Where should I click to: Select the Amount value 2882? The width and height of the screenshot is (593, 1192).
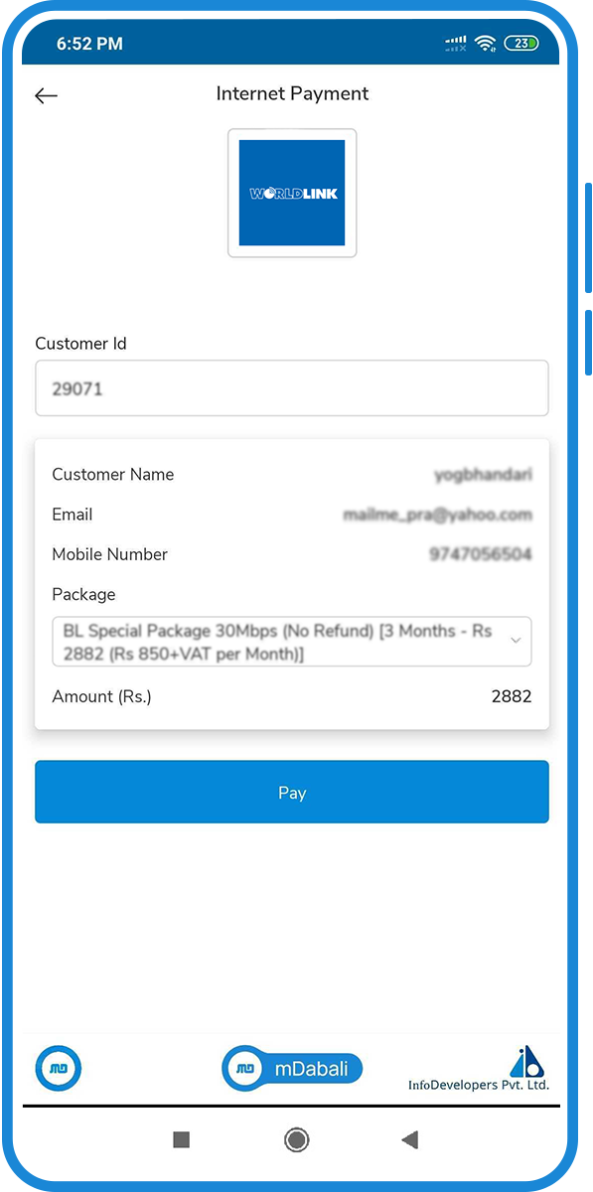tap(512, 696)
